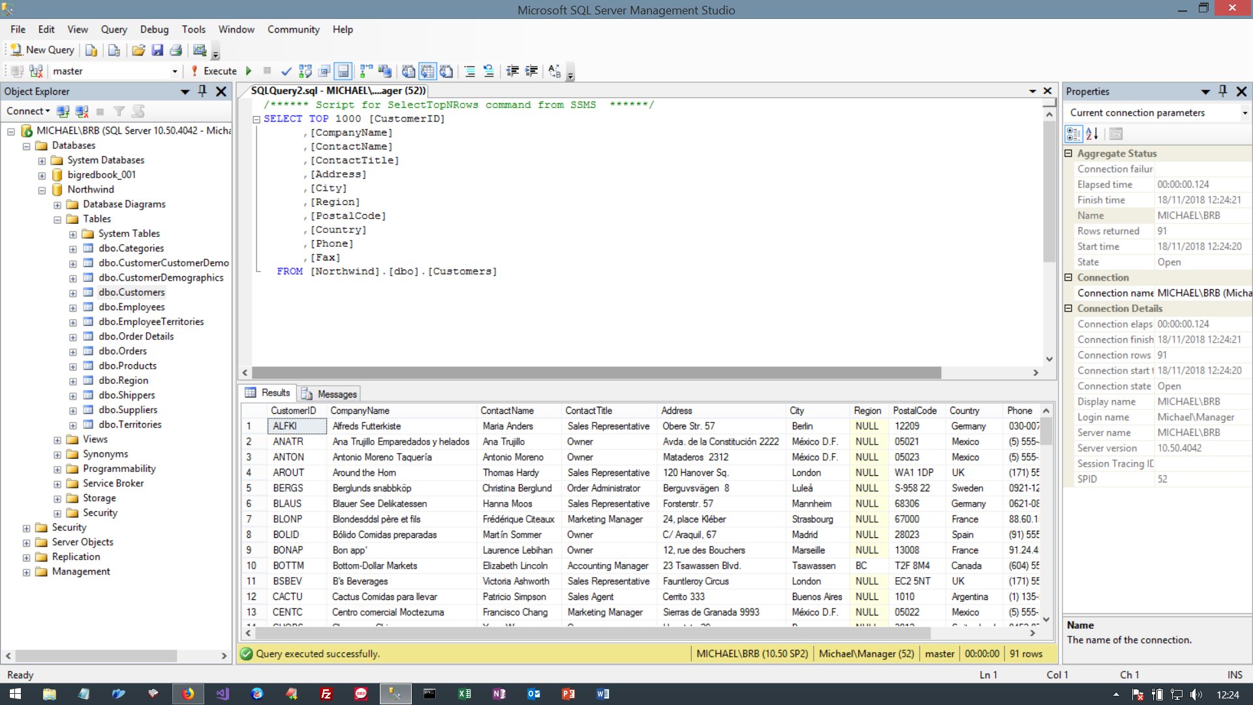Toggle Include Actual Execution Plan
Image resolution: width=1253 pixels, height=705 pixels.
(x=366, y=71)
